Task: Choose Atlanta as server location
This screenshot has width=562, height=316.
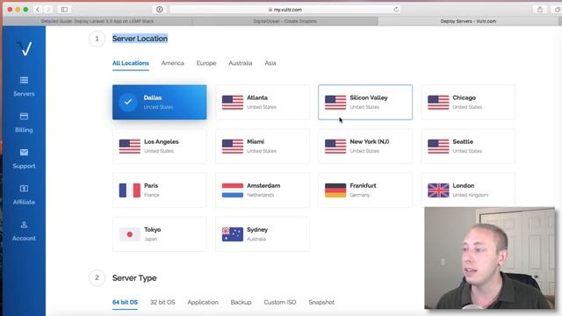Action: pos(263,102)
